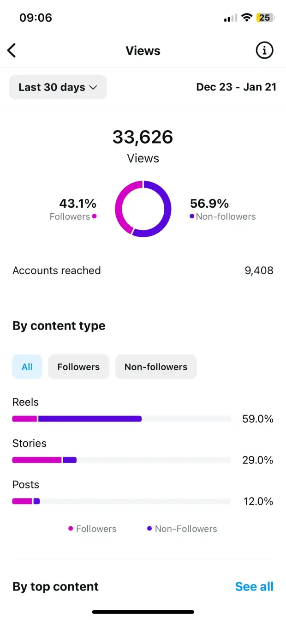Screen dimensions: 286x620
Task: Tap the cellular signal bars icon
Action: (230, 18)
